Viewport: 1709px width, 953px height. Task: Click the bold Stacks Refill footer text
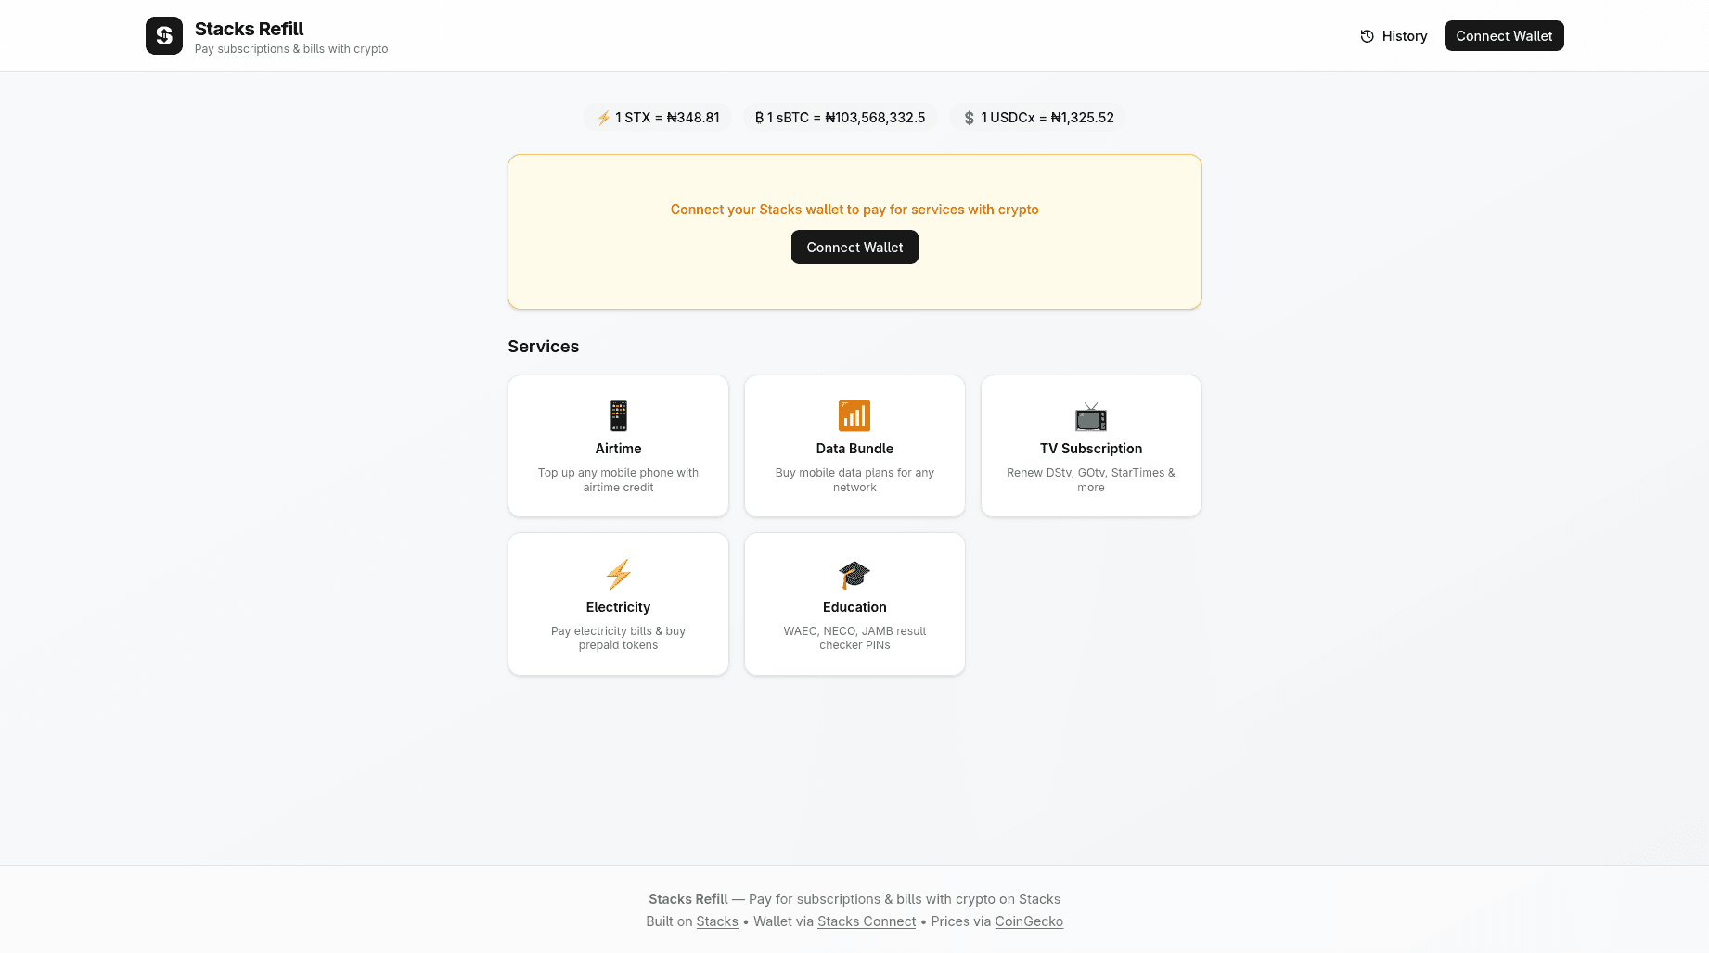click(x=688, y=899)
